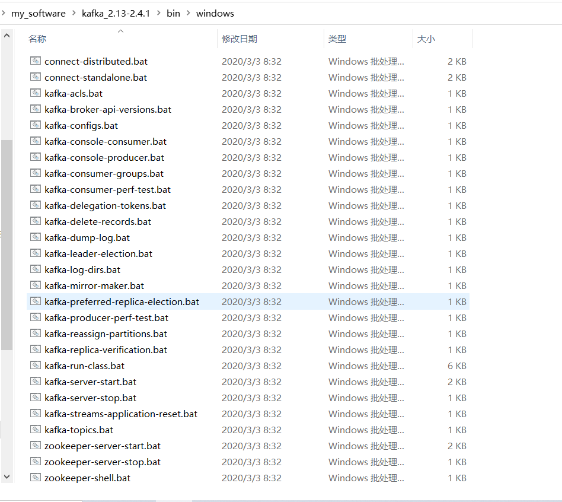Click the kafka-delegation-tokens.bat file icon
The width and height of the screenshot is (562, 502).
[35, 205]
